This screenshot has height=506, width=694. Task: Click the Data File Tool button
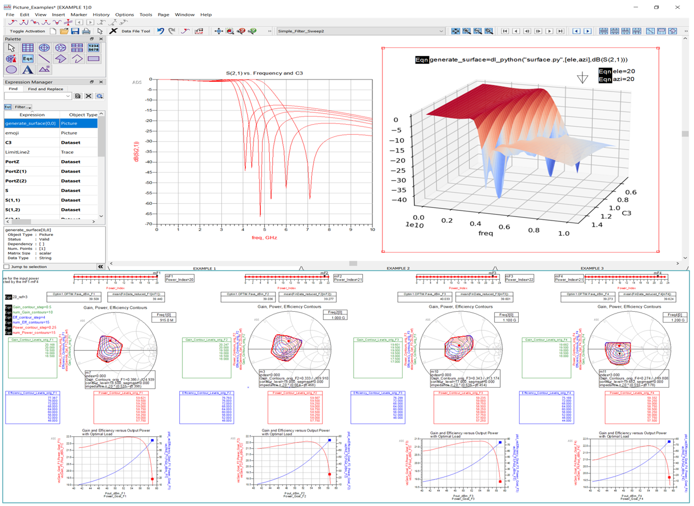coord(135,31)
